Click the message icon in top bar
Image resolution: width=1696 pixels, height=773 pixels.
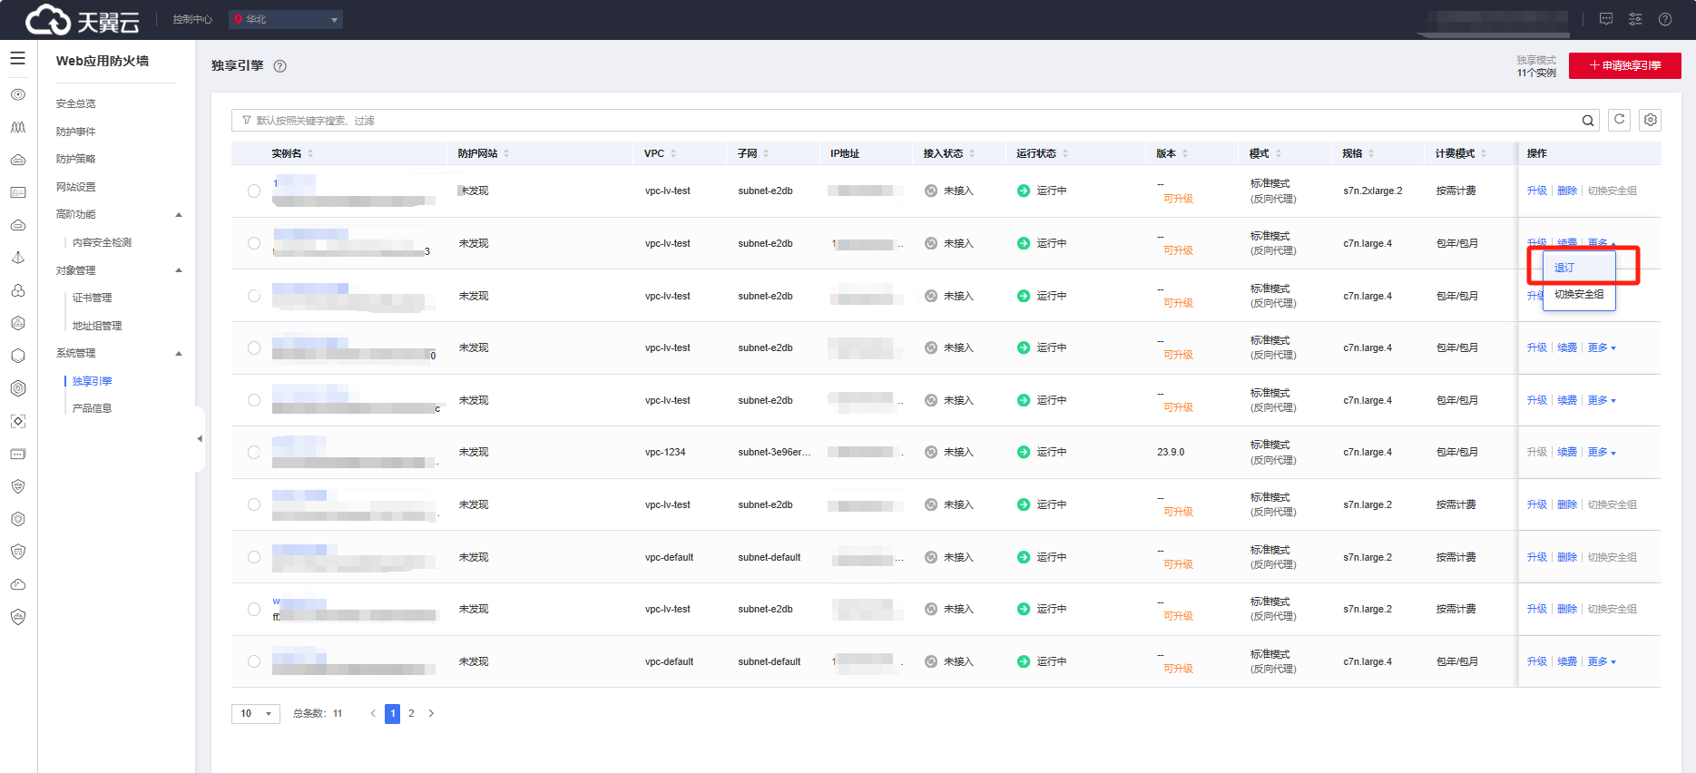tap(1606, 19)
